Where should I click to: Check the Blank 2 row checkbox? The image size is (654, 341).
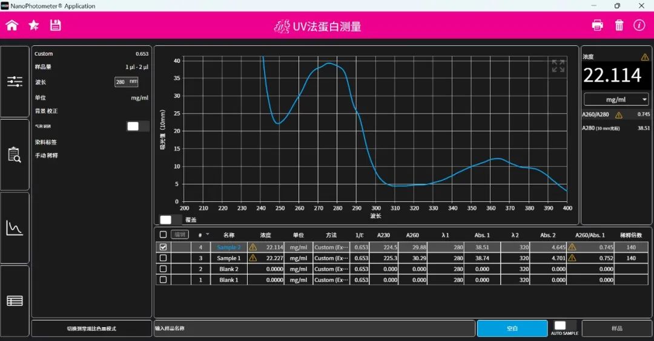tap(163, 269)
